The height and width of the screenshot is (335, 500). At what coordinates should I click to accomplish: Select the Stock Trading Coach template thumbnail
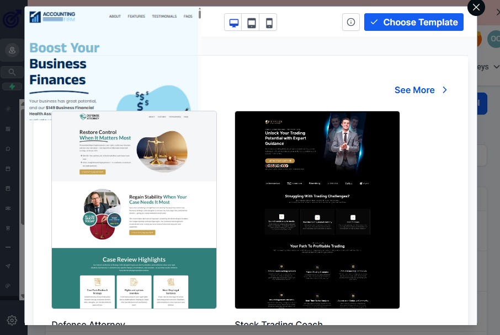317,210
